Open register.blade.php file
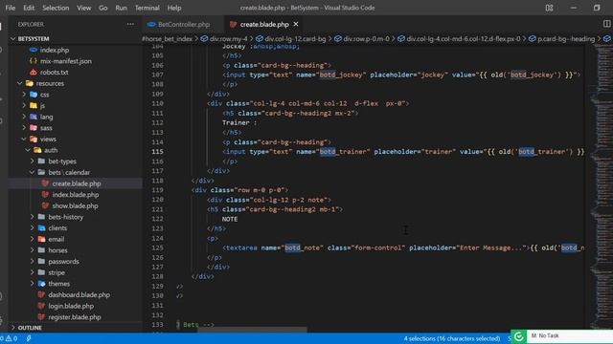 point(75,317)
